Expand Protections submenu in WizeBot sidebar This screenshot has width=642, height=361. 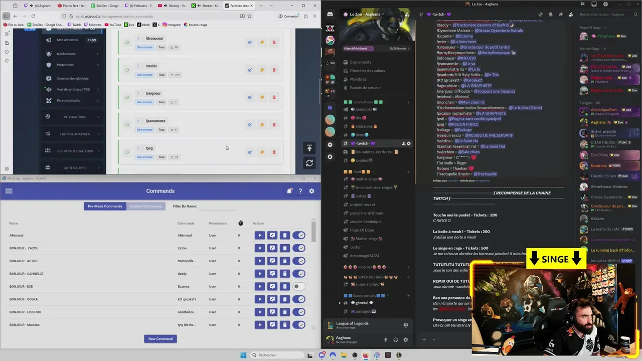[72, 65]
